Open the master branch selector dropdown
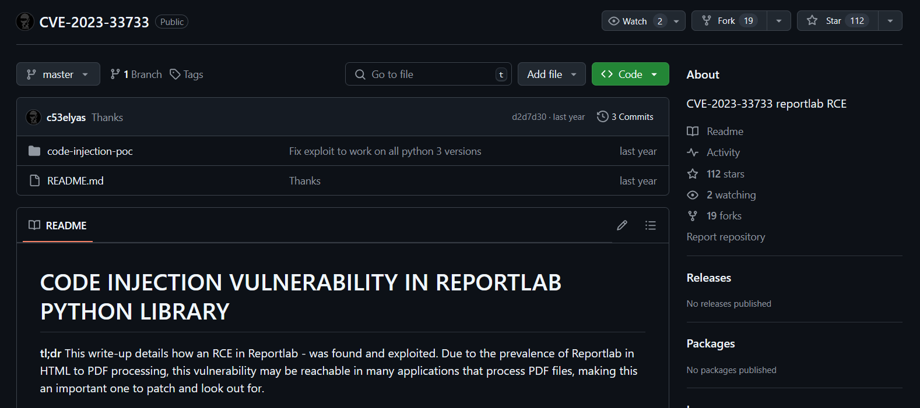 pyautogui.click(x=58, y=74)
